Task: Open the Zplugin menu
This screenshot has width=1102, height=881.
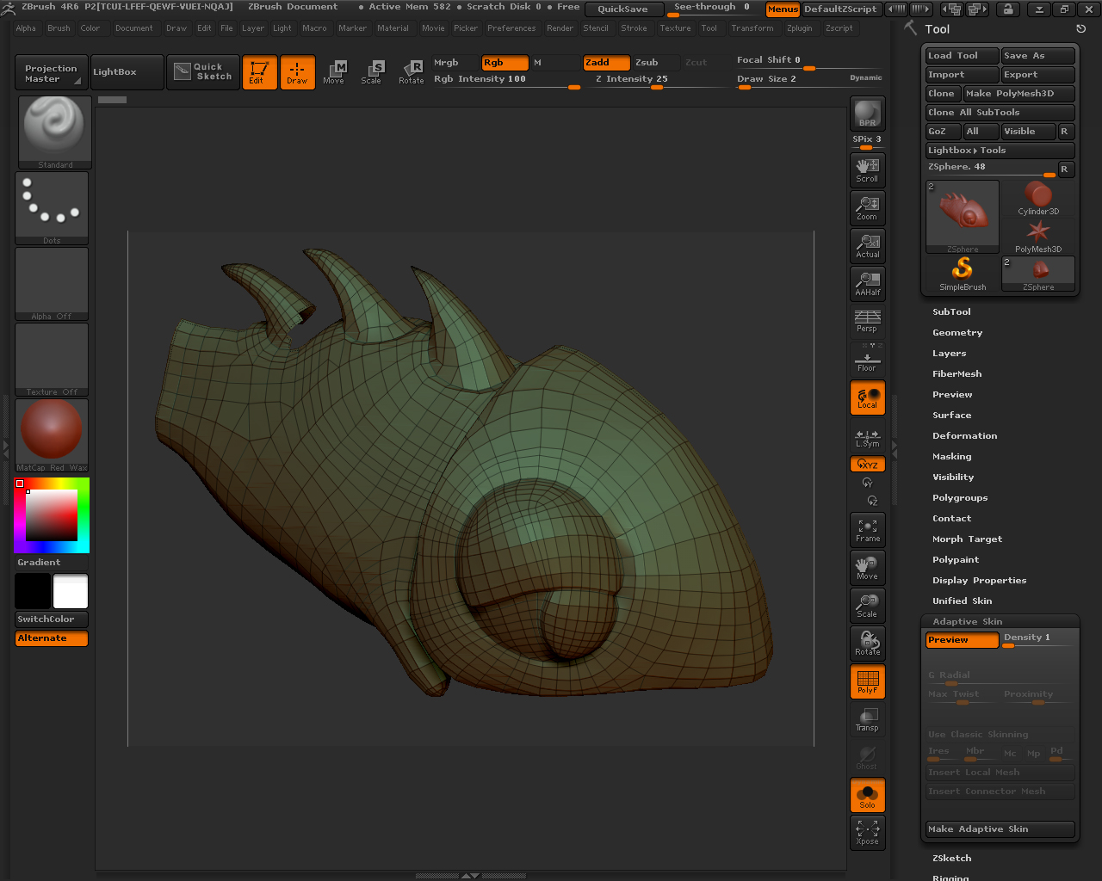Action: click(799, 28)
